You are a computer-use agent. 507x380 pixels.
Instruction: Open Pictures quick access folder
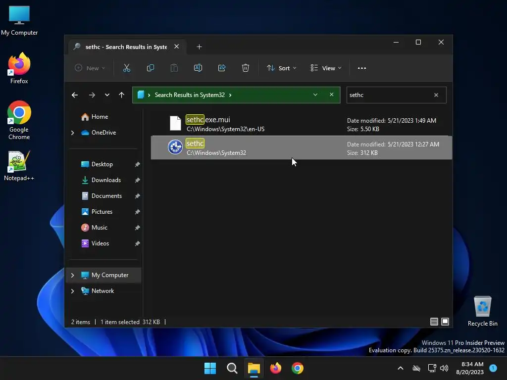(x=102, y=212)
